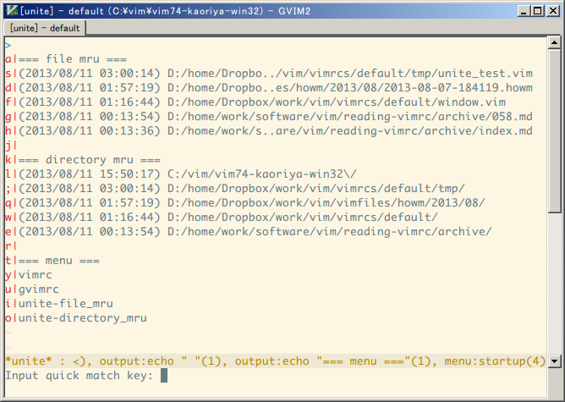Maximize the GVIM2 window
The width and height of the screenshot is (565, 402).
537,11
